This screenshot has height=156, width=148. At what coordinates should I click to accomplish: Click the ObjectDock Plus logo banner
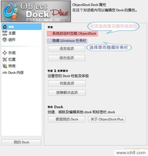click(36, 11)
